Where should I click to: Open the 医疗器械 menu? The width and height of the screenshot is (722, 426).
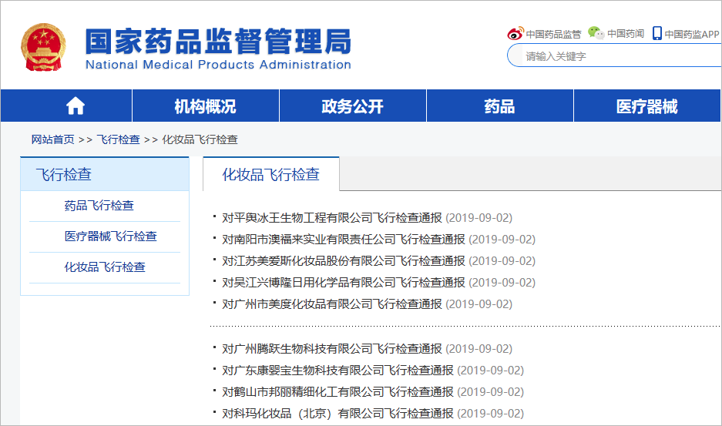click(x=647, y=106)
